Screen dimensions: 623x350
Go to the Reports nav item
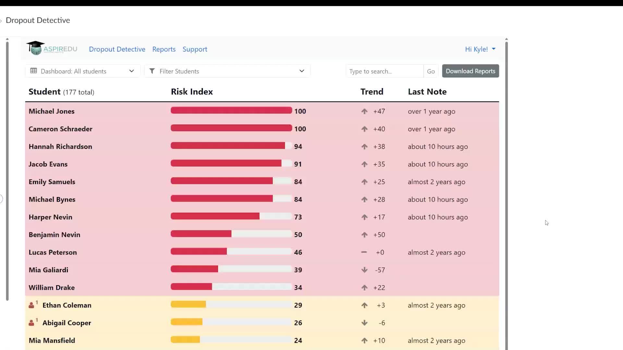click(x=164, y=49)
